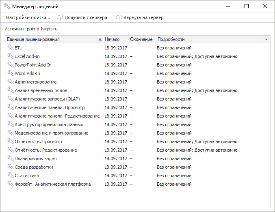Click the key icon beside Excel Add-In
The height and width of the screenshot is (212, 275).
10,56
